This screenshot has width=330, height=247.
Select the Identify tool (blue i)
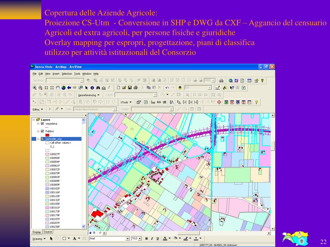[x=92, y=88]
